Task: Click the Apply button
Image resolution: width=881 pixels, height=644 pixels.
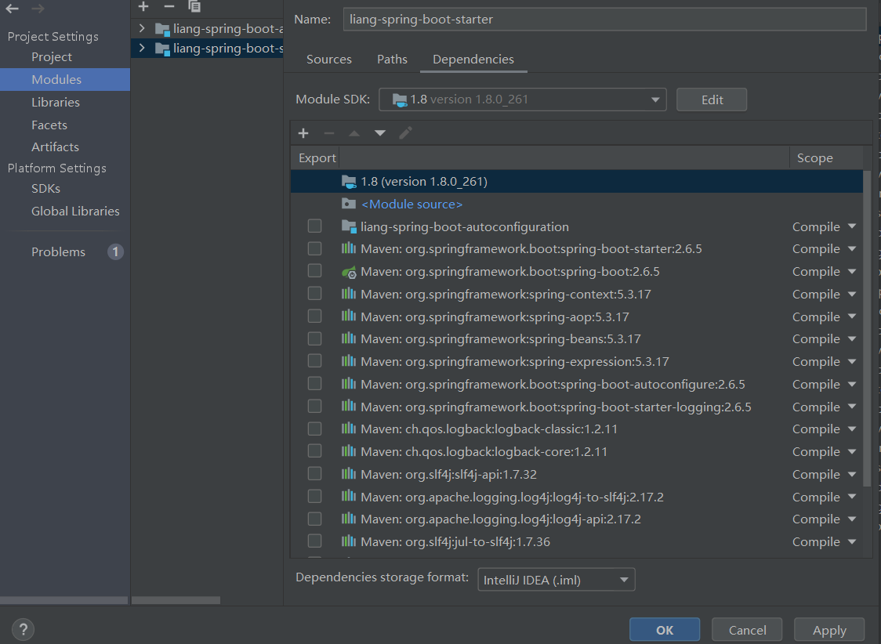Action: [x=829, y=629]
